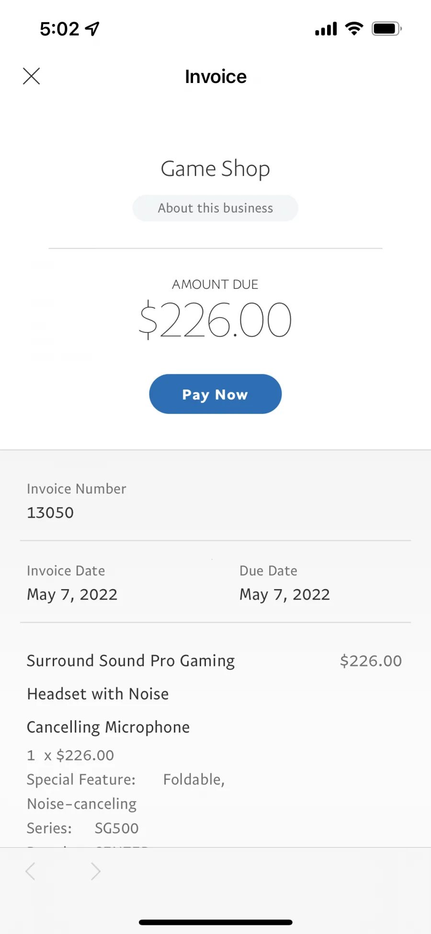Open About this business
This screenshot has width=431, height=934.
pyautogui.click(x=215, y=208)
